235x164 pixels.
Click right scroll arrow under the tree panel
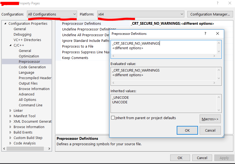click(49, 148)
